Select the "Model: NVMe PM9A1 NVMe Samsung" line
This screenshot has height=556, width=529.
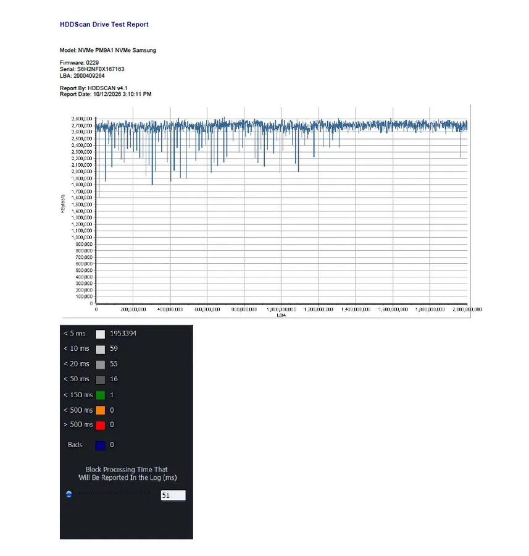point(107,51)
